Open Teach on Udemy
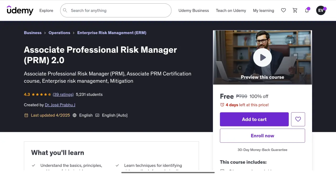Viewport: 336px width, 175px height. (231, 10)
